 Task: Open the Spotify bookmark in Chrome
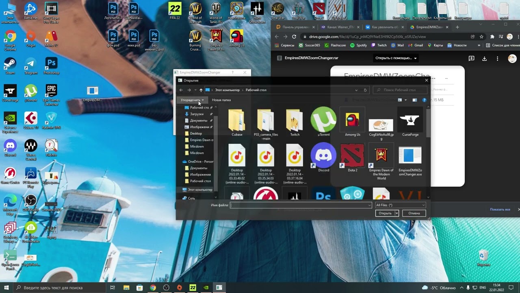(358, 45)
